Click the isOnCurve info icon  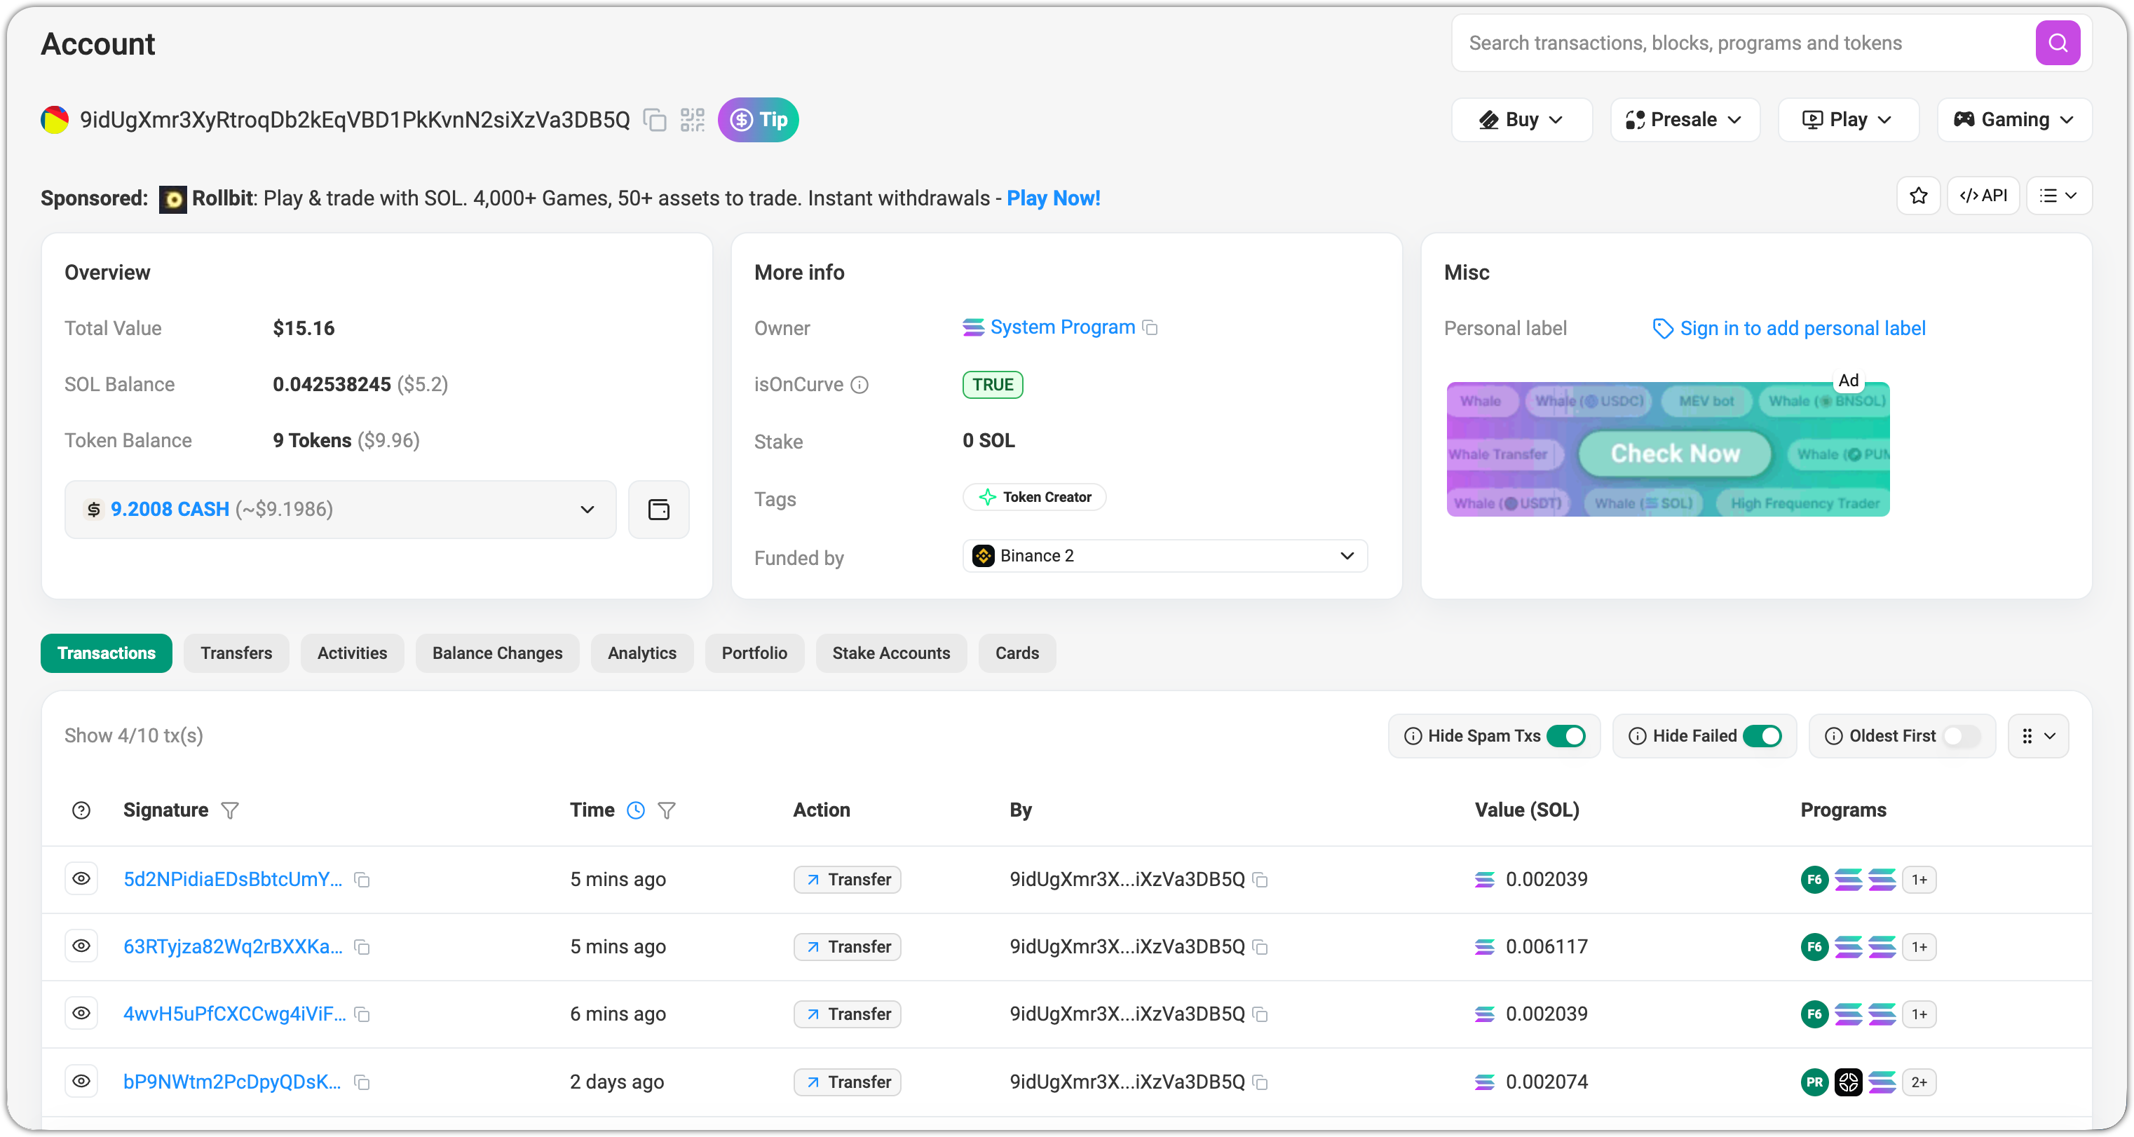pyautogui.click(x=860, y=385)
